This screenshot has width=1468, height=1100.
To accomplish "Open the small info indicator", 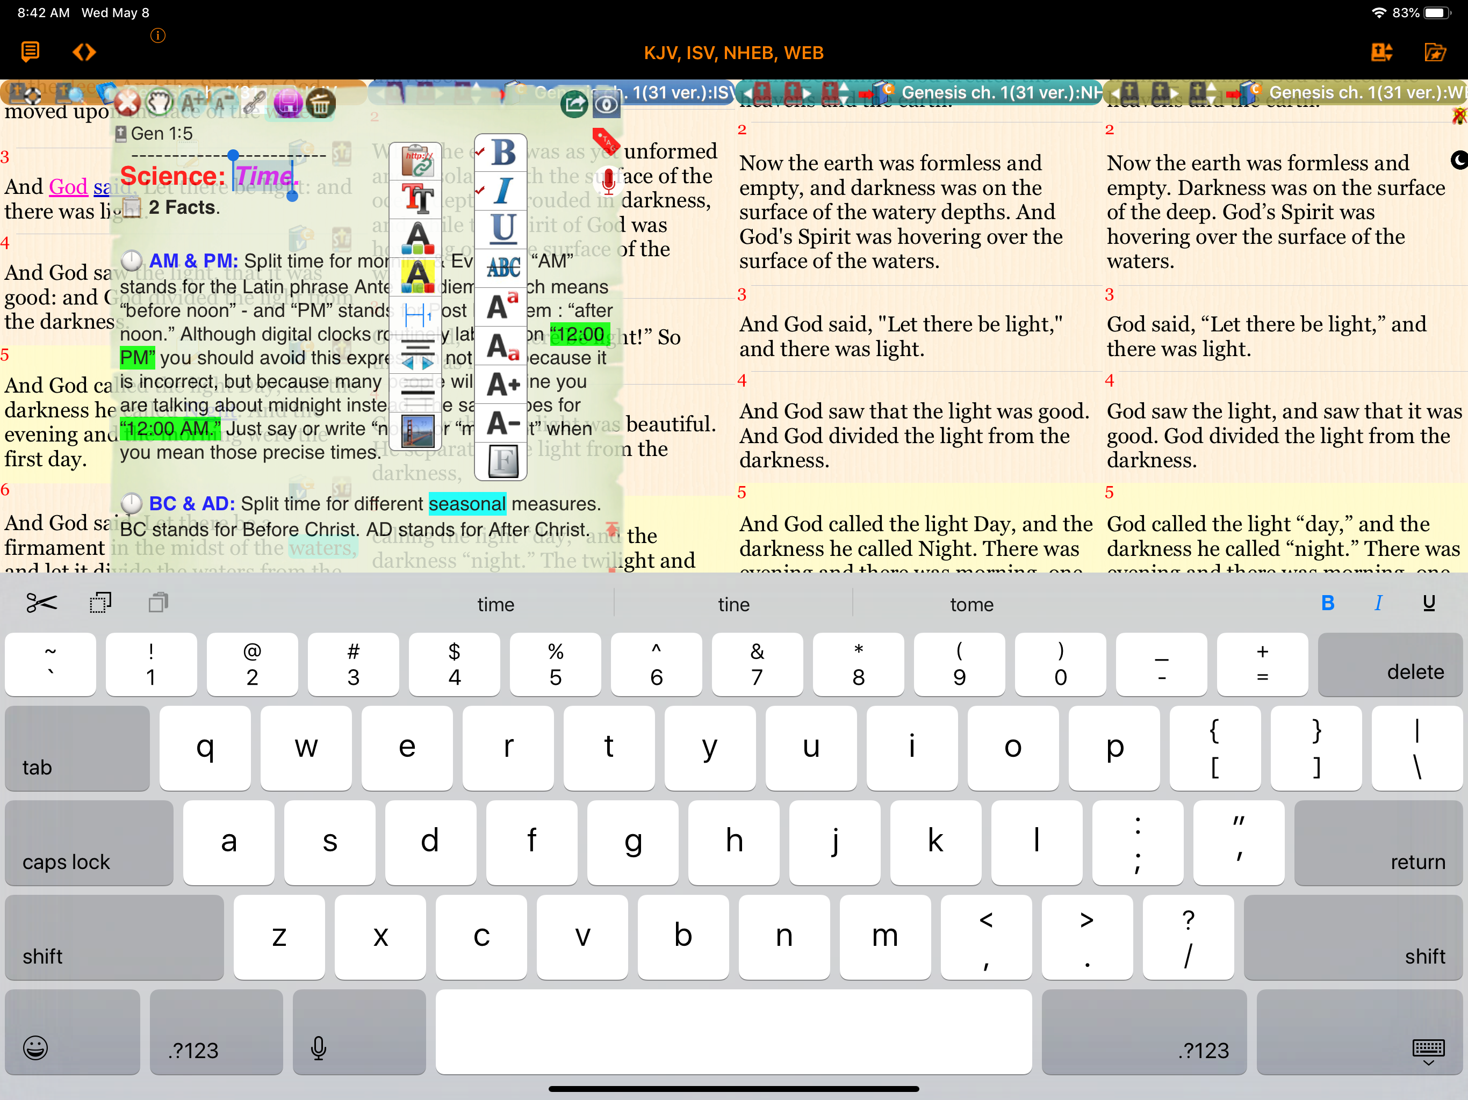I will coord(157,35).
